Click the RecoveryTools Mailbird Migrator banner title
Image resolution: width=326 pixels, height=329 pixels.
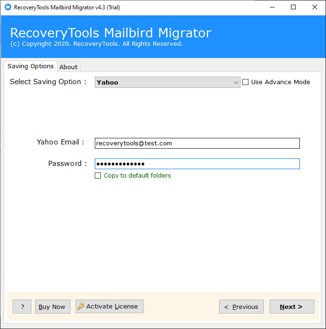coord(111,33)
